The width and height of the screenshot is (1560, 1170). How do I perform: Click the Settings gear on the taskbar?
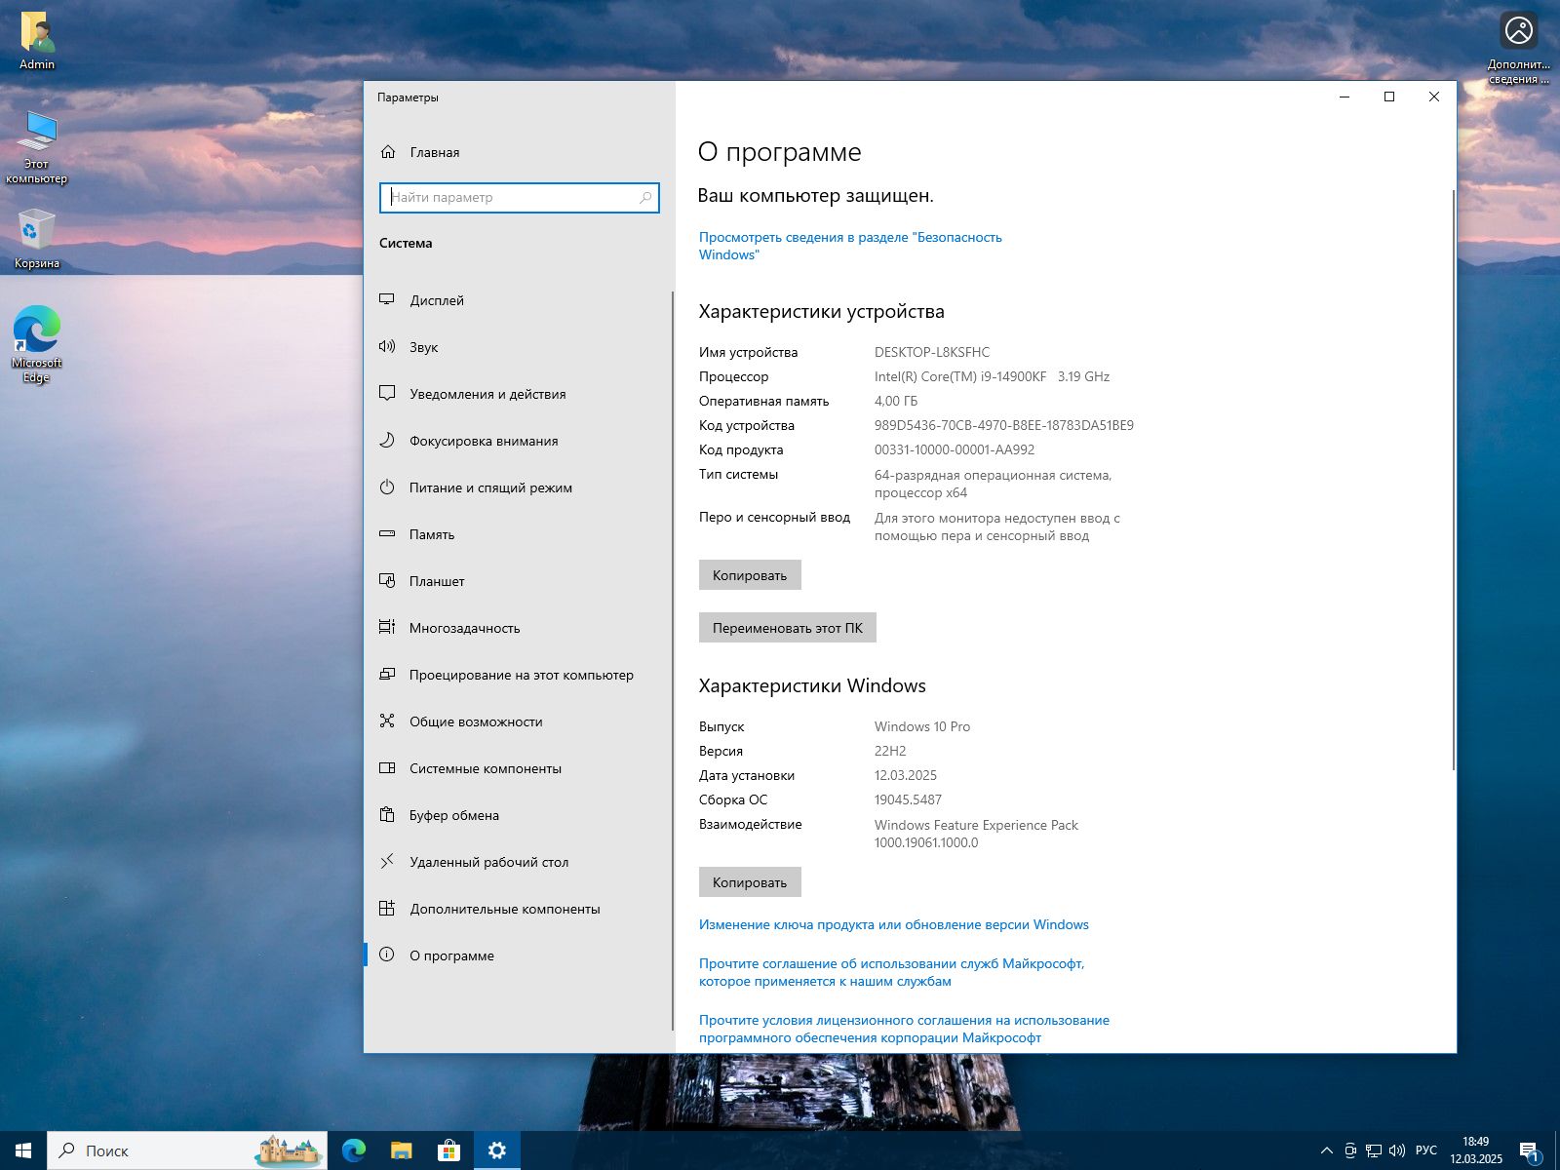click(496, 1150)
